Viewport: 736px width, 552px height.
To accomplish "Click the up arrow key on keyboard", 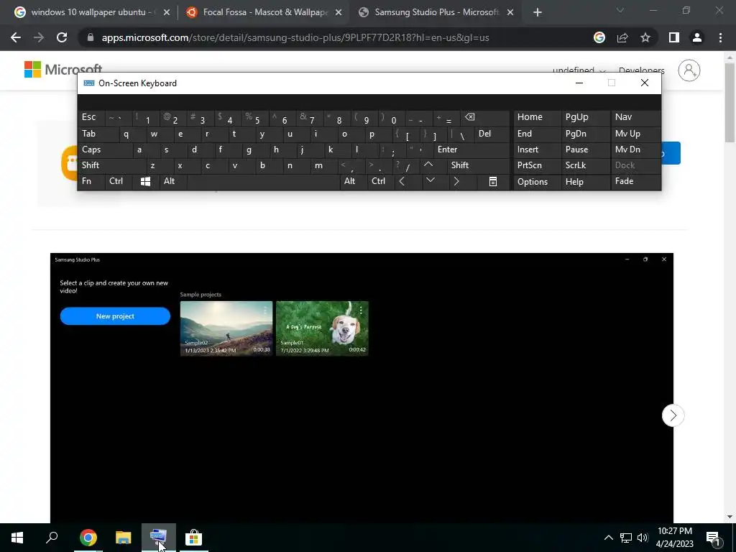I will point(428,165).
